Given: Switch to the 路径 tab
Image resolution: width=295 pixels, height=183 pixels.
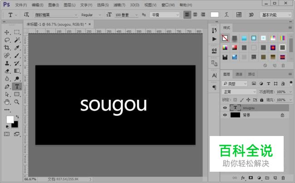Looking at the screenshot, I should tap(251, 75).
